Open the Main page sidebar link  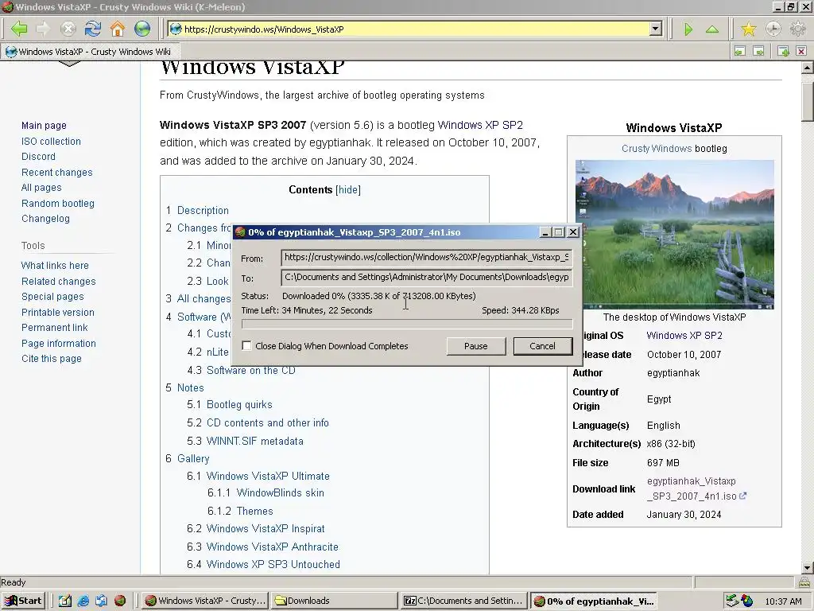(x=44, y=125)
